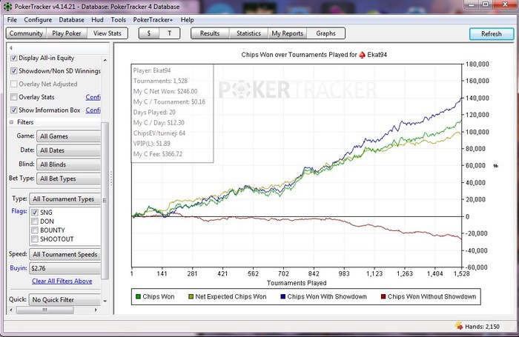Click Configure link next to Show Information Box
This screenshot has height=337, width=519.
pos(93,110)
